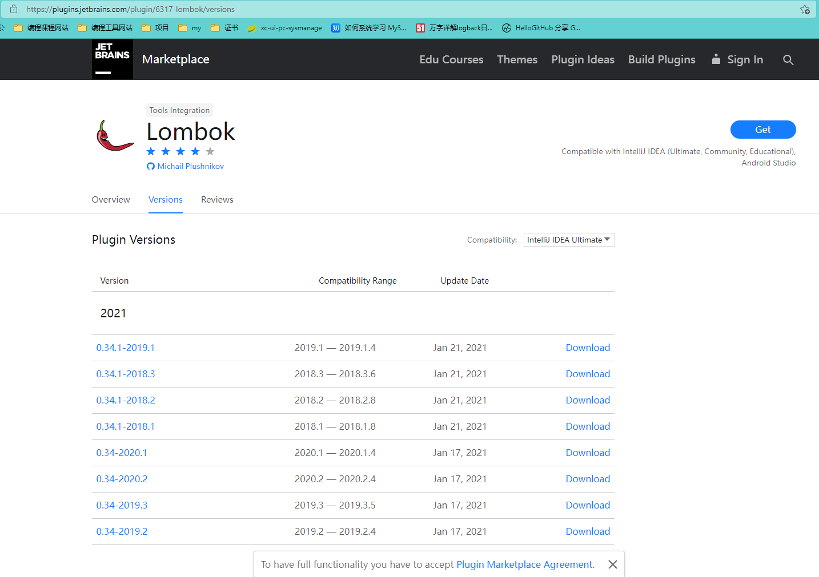
Task: Click the Plugin Versions heading
Action: coord(134,240)
